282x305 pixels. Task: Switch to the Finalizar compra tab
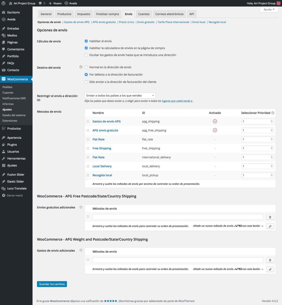tap(107, 14)
